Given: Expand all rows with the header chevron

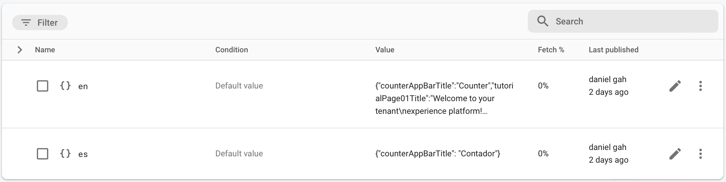Looking at the screenshot, I should [x=20, y=50].
